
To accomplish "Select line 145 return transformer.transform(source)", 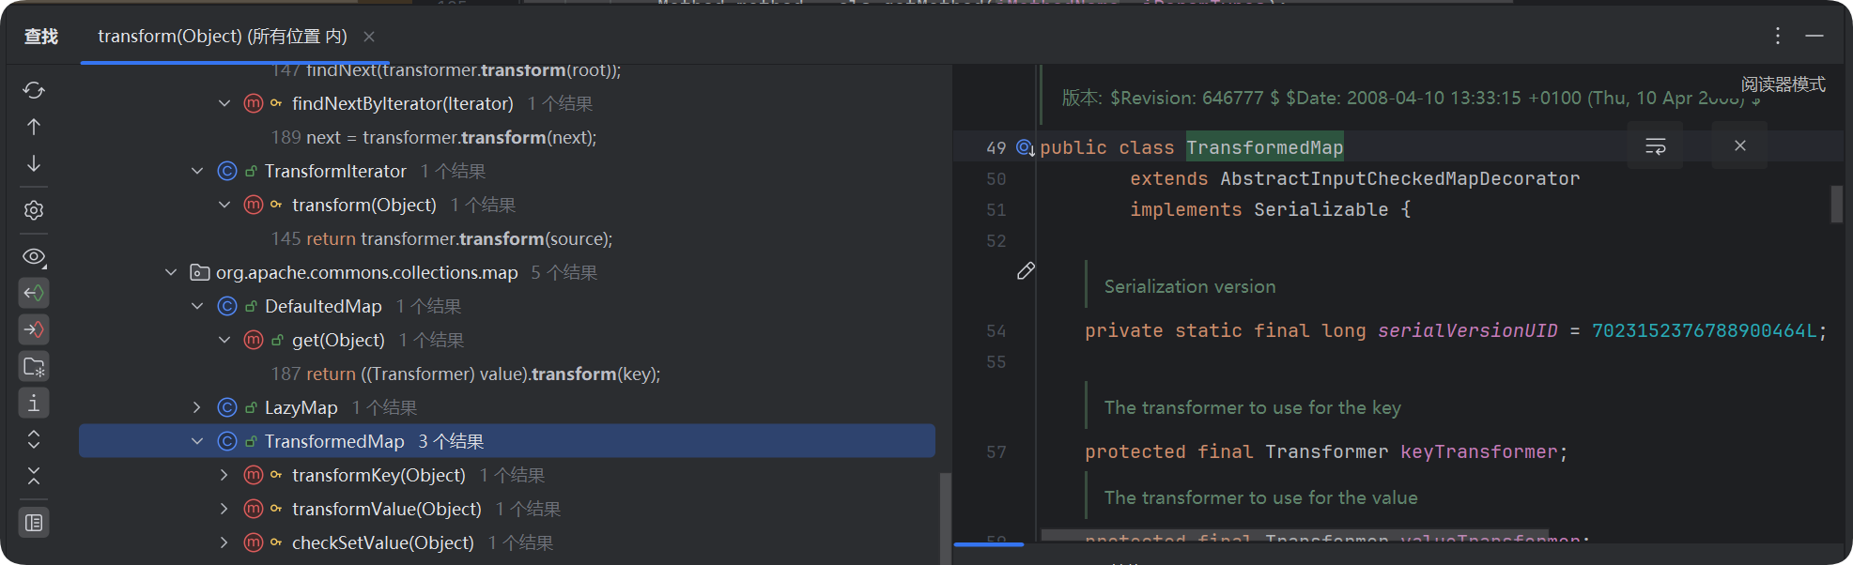I will tap(441, 238).
